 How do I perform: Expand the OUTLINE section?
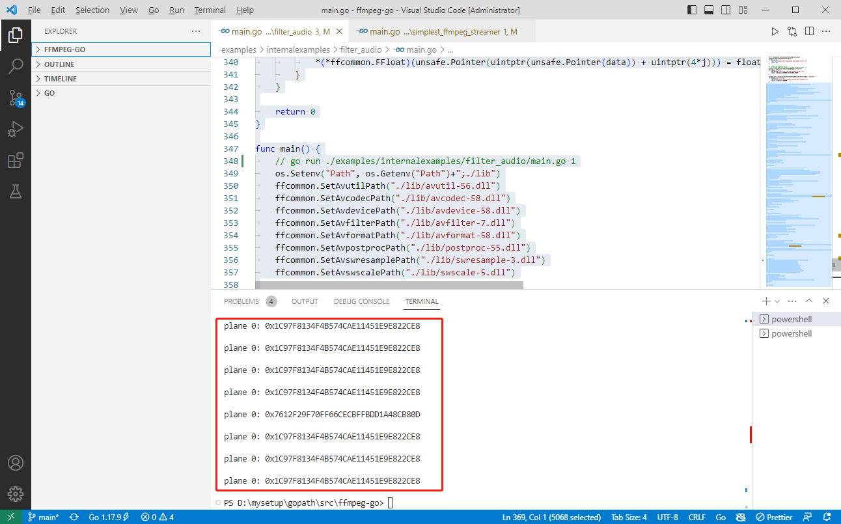click(121, 64)
